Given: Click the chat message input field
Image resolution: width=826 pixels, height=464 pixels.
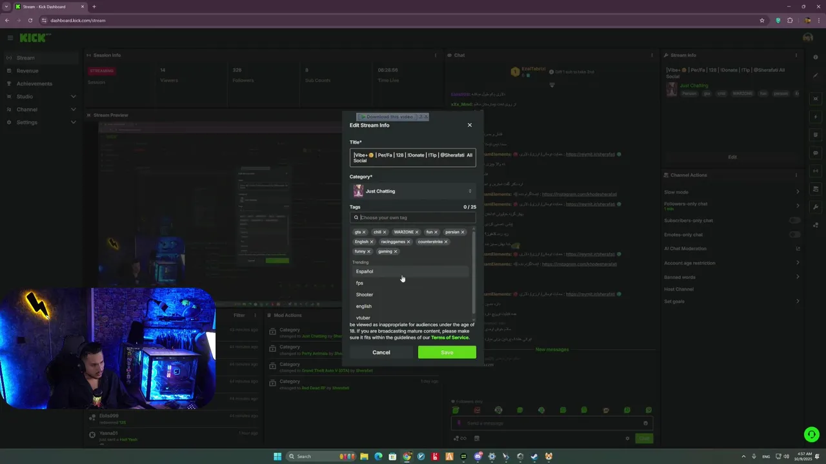Looking at the screenshot, I should coord(552,423).
